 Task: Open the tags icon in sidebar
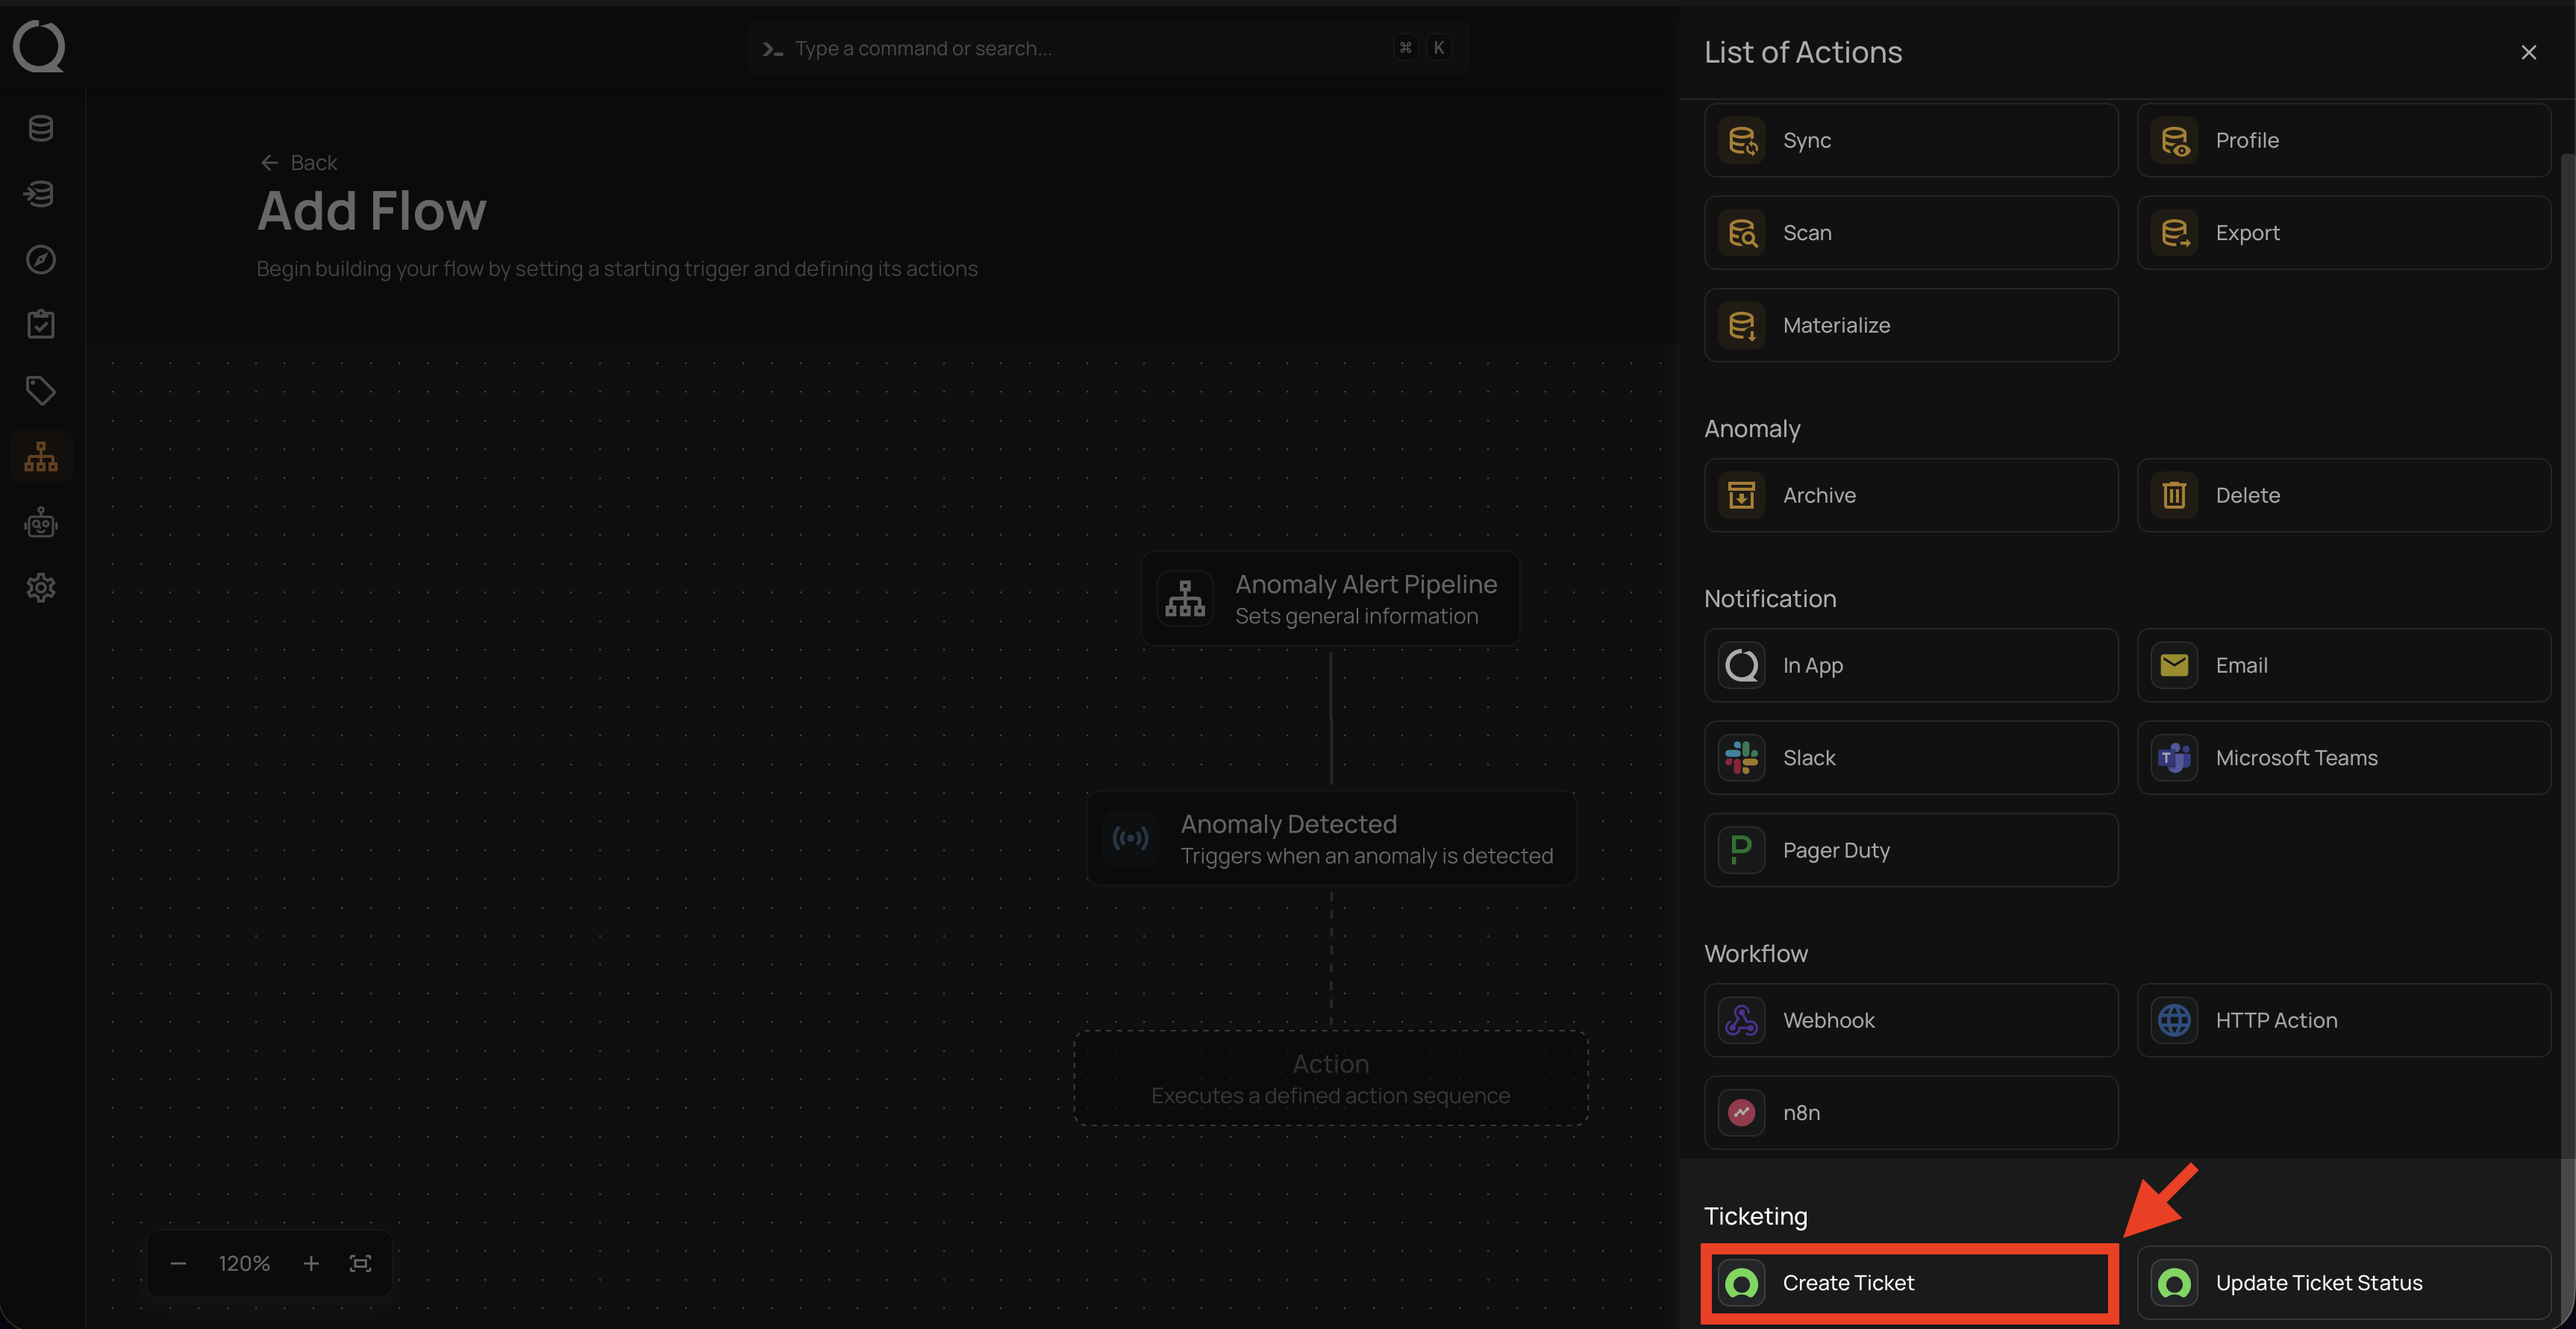[40, 391]
